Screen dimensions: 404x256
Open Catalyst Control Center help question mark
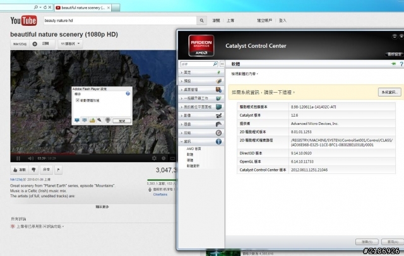pyautogui.click(x=401, y=64)
